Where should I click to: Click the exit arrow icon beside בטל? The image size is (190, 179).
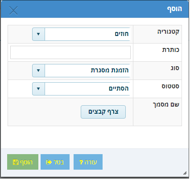pyautogui.click(x=49, y=162)
